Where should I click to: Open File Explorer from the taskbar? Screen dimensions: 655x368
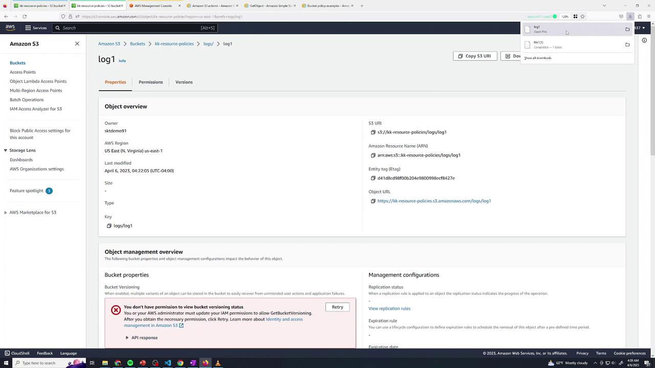click(x=105, y=363)
